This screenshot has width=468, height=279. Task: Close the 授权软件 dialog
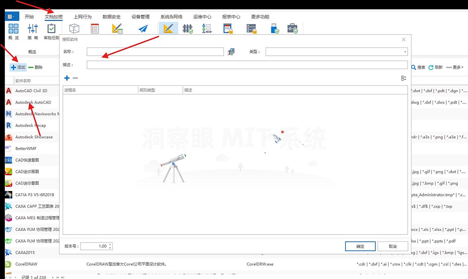404,39
